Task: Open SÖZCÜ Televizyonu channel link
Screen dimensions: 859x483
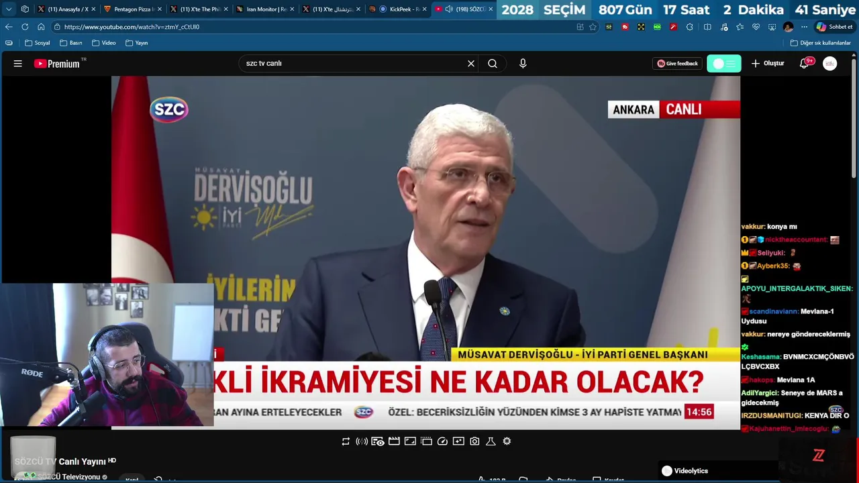Action: pos(67,477)
